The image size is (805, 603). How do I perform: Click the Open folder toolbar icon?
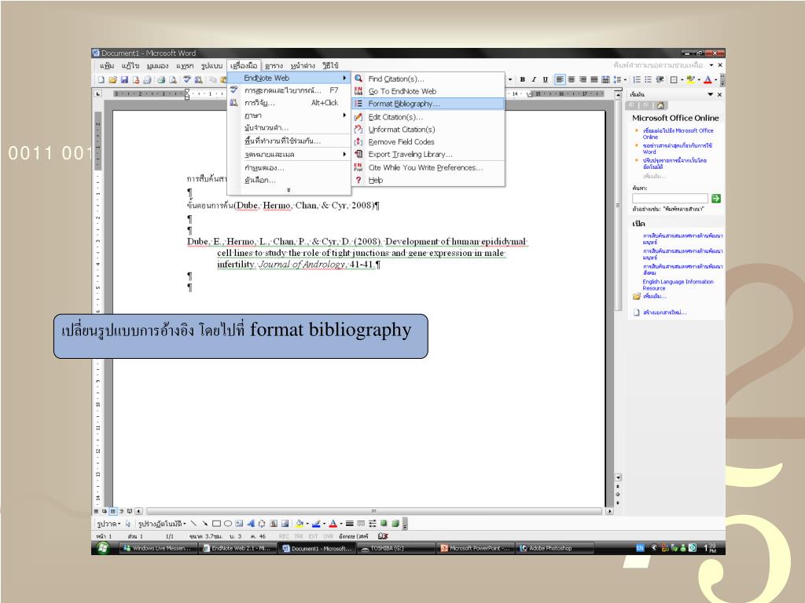tap(112, 79)
